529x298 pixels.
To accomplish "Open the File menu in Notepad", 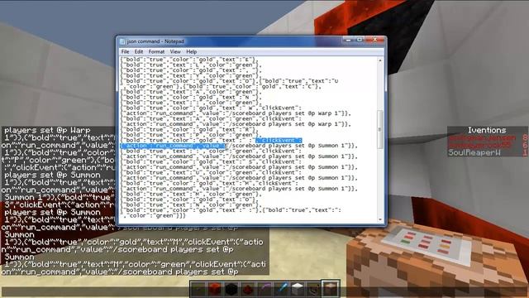I will (x=125, y=51).
